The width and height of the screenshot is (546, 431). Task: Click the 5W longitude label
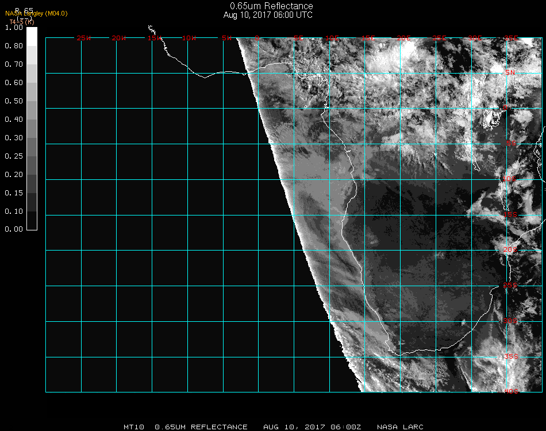(226, 38)
